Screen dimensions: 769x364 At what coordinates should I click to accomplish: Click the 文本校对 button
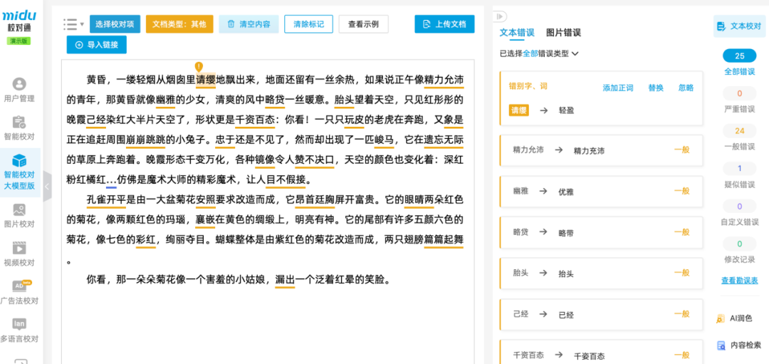(x=739, y=26)
